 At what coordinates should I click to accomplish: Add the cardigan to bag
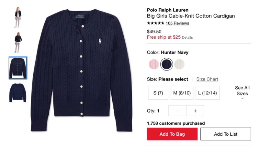(172, 134)
